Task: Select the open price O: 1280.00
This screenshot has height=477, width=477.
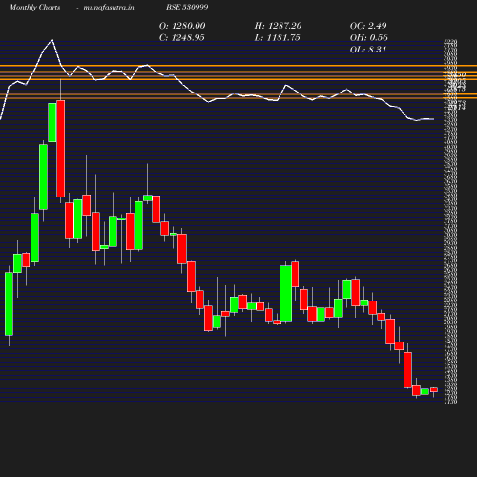Action: coord(182,26)
